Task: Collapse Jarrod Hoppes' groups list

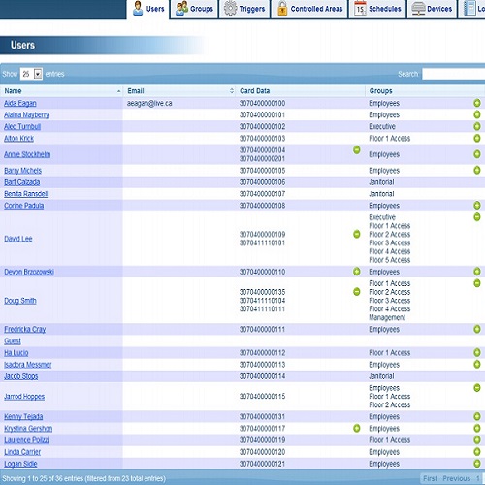Action: (477, 388)
